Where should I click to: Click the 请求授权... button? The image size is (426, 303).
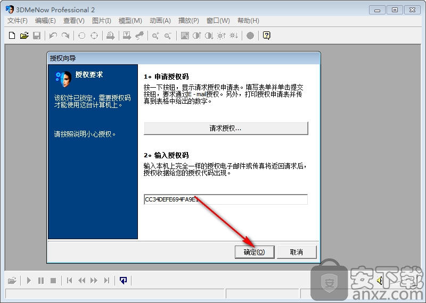(x=226, y=128)
